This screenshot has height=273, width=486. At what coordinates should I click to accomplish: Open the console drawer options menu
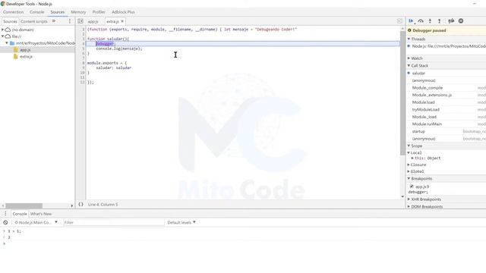click(5, 214)
